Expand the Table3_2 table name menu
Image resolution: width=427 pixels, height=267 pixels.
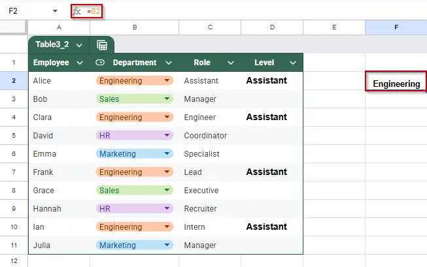coord(79,45)
